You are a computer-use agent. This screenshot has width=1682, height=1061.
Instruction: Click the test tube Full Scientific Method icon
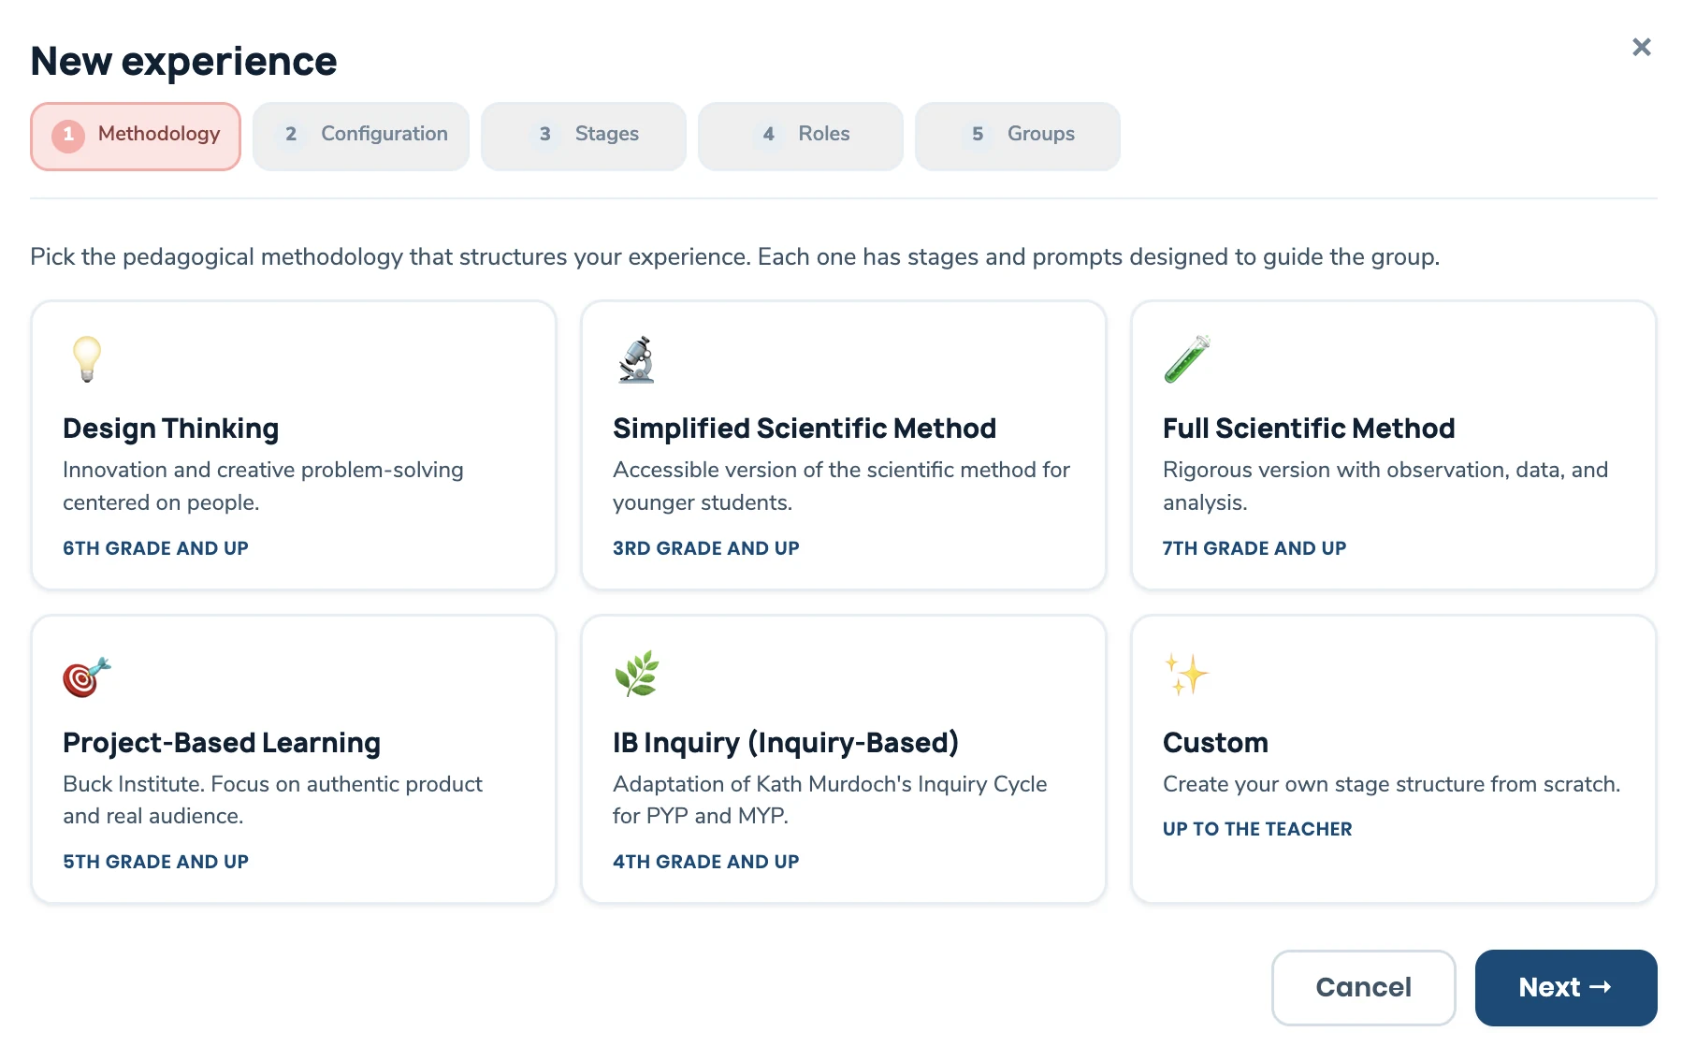coord(1187,359)
